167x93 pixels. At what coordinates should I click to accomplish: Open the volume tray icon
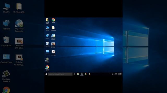click(114, 74)
